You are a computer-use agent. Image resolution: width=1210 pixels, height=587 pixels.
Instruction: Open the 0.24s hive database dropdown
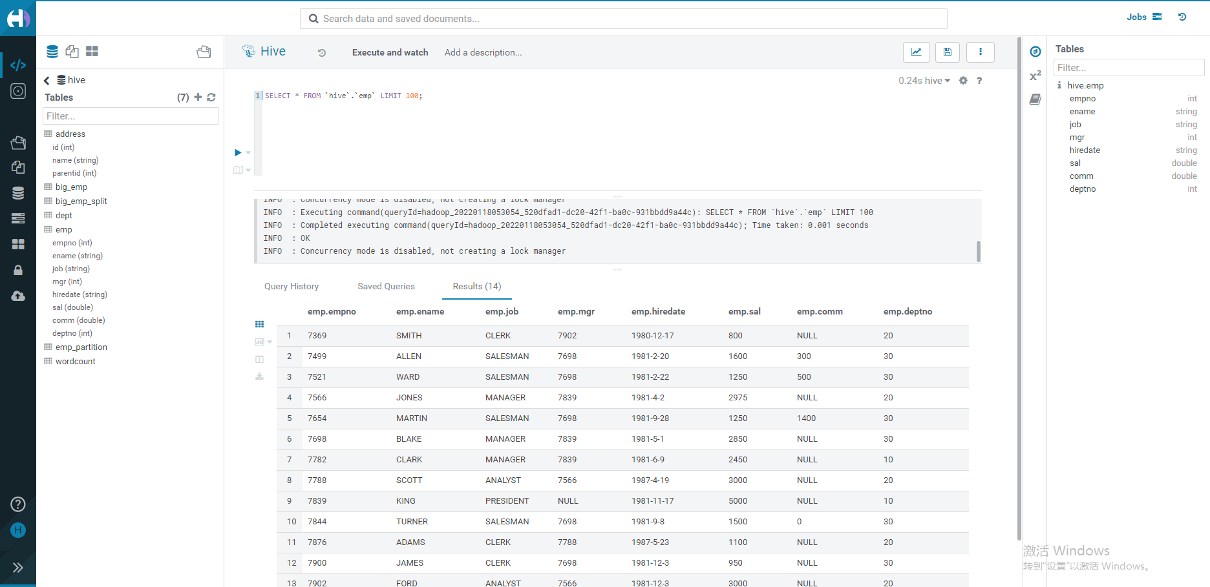924,81
